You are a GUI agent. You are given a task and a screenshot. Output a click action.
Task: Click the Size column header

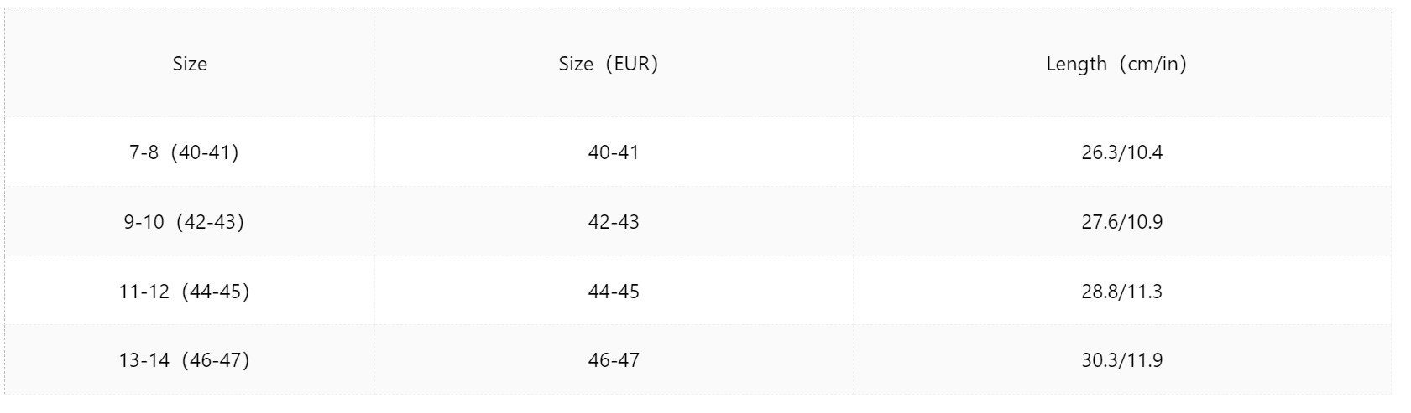pyautogui.click(x=190, y=64)
